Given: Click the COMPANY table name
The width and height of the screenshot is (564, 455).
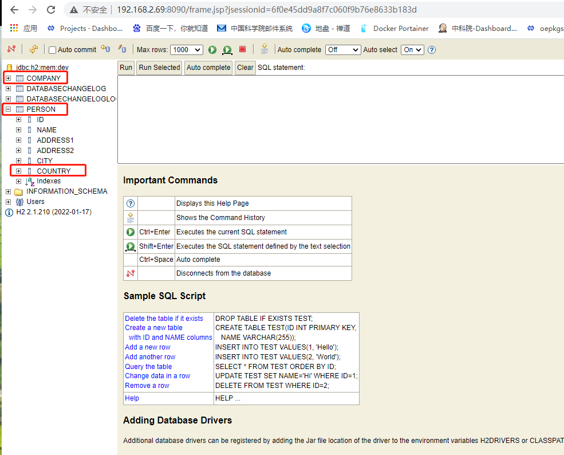Looking at the screenshot, I should coord(44,78).
